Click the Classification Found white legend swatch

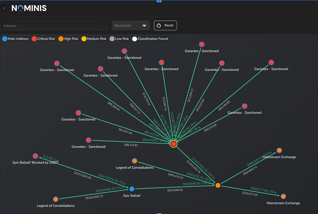[x=134, y=39]
